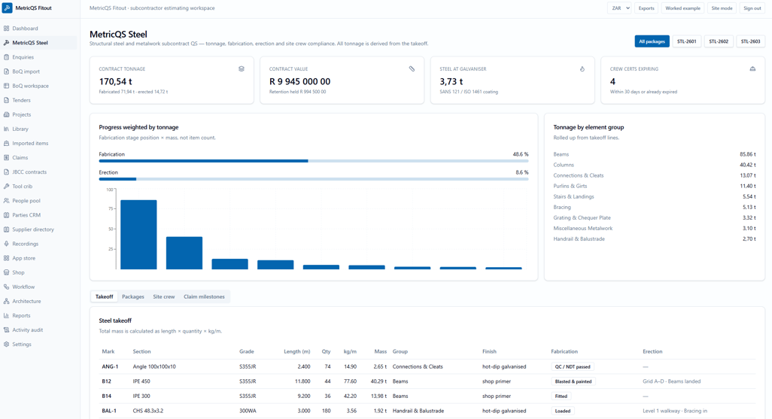Screen dimensions: 772x419
Task: Click the Fabrication progress bar
Action: [x=314, y=161]
